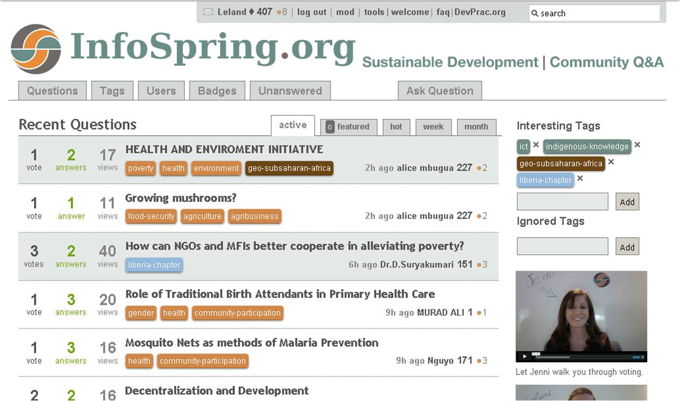This screenshot has width=680, height=401.
Task: Click community-participation tag under Birth Attendants question
Action: pyautogui.click(x=237, y=313)
